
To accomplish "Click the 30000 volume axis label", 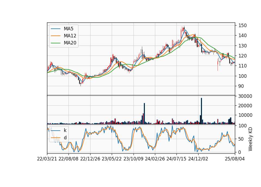I will click(x=245, y=96).
